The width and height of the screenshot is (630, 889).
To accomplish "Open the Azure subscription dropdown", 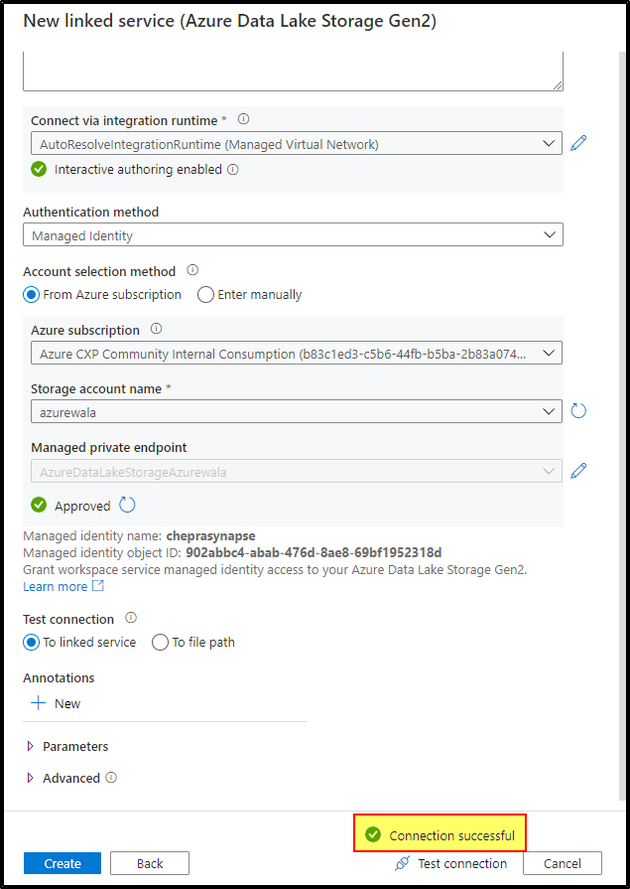I will pos(297,353).
